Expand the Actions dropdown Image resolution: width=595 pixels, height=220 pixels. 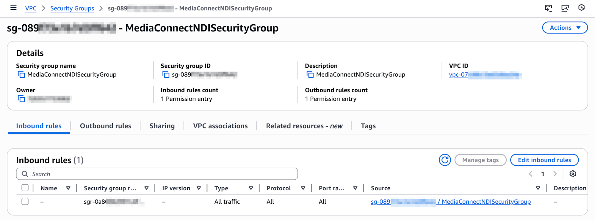pyautogui.click(x=565, y=28)
